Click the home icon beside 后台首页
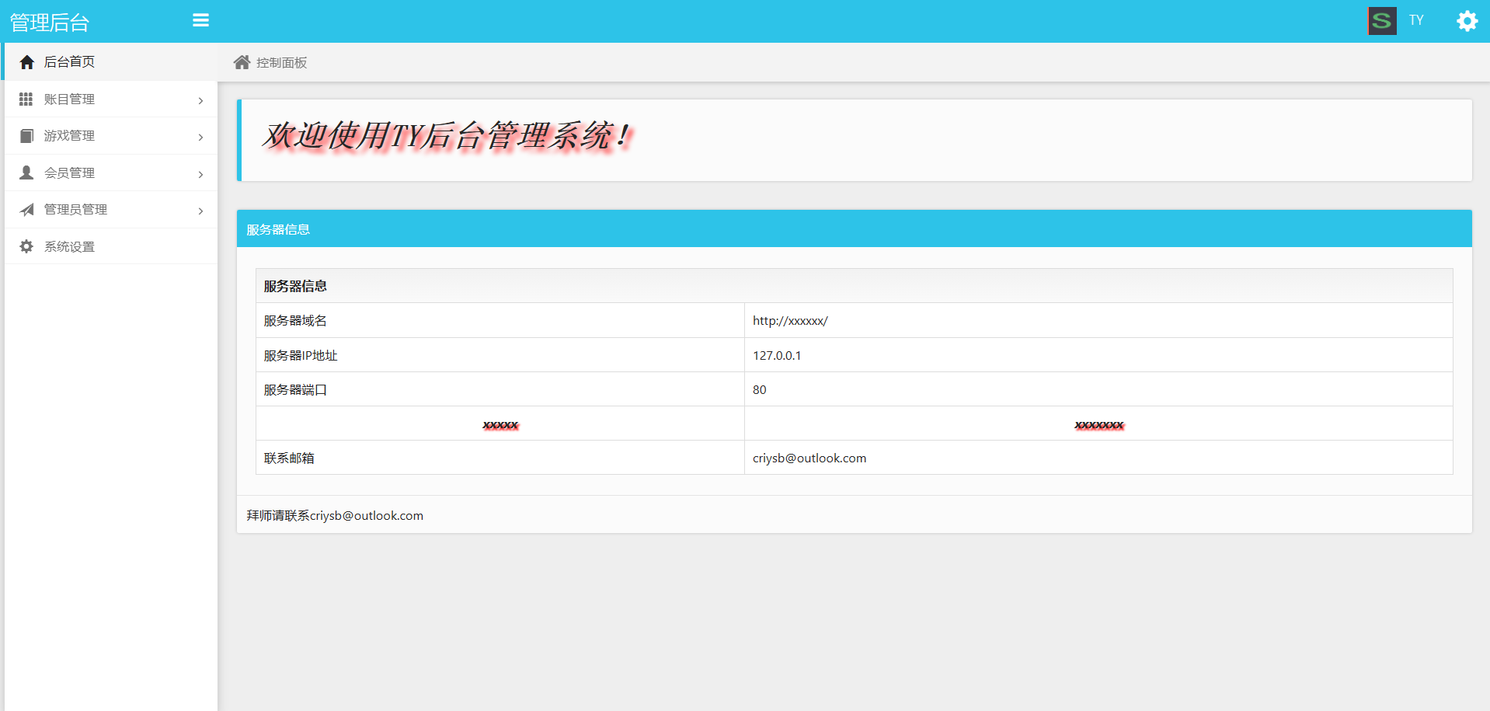Screen dimensions: 1490x711 [27, 62]
